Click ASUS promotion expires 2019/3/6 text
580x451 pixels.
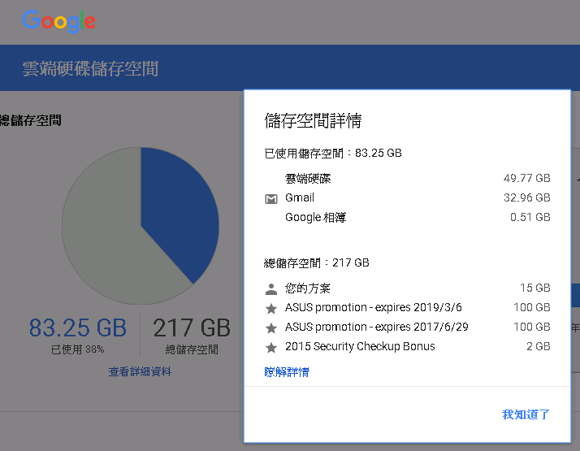(373, 307)
